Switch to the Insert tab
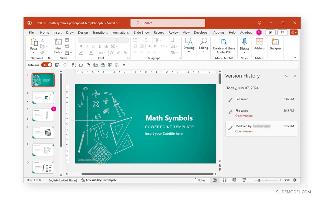This screenshot has height=200, width=324. click(x=58, y=33)
